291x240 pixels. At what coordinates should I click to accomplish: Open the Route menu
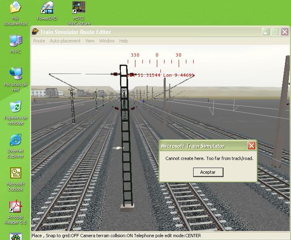[x=39, y=41]
